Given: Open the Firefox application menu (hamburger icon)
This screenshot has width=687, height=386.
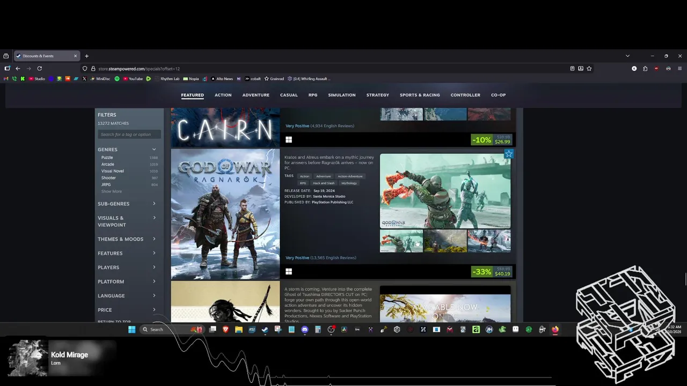Looking at the screenshot, I should (x=680, y=69).
